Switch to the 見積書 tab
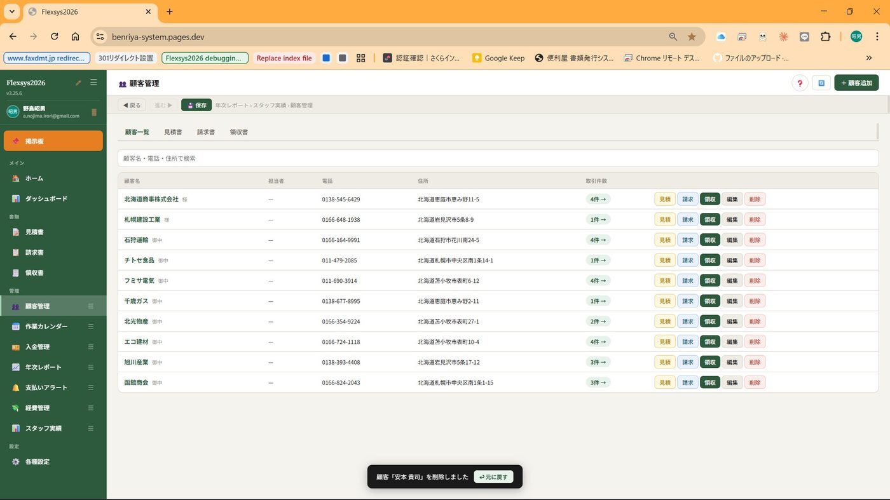Image resolution: width=890 pixels, height=500 pixels. coord(173,132)
